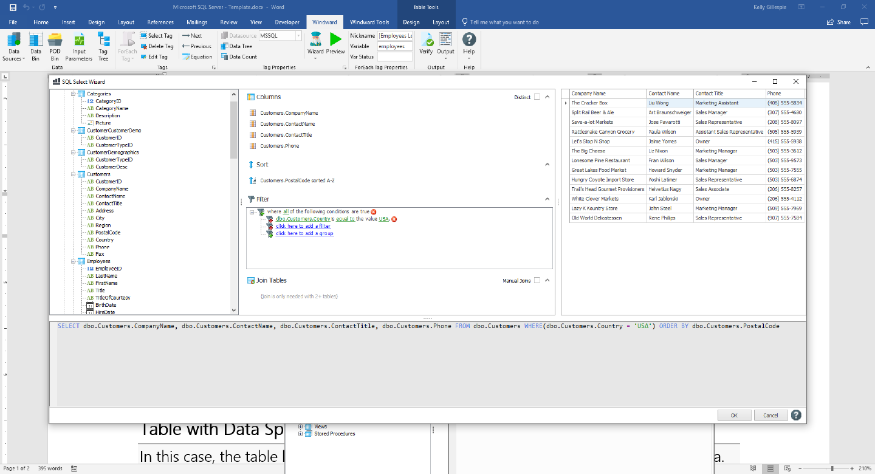This screenshot has height=474, width=875.
Task: Click the 'all' conditions link in filter
Action: tap(286, 211)
